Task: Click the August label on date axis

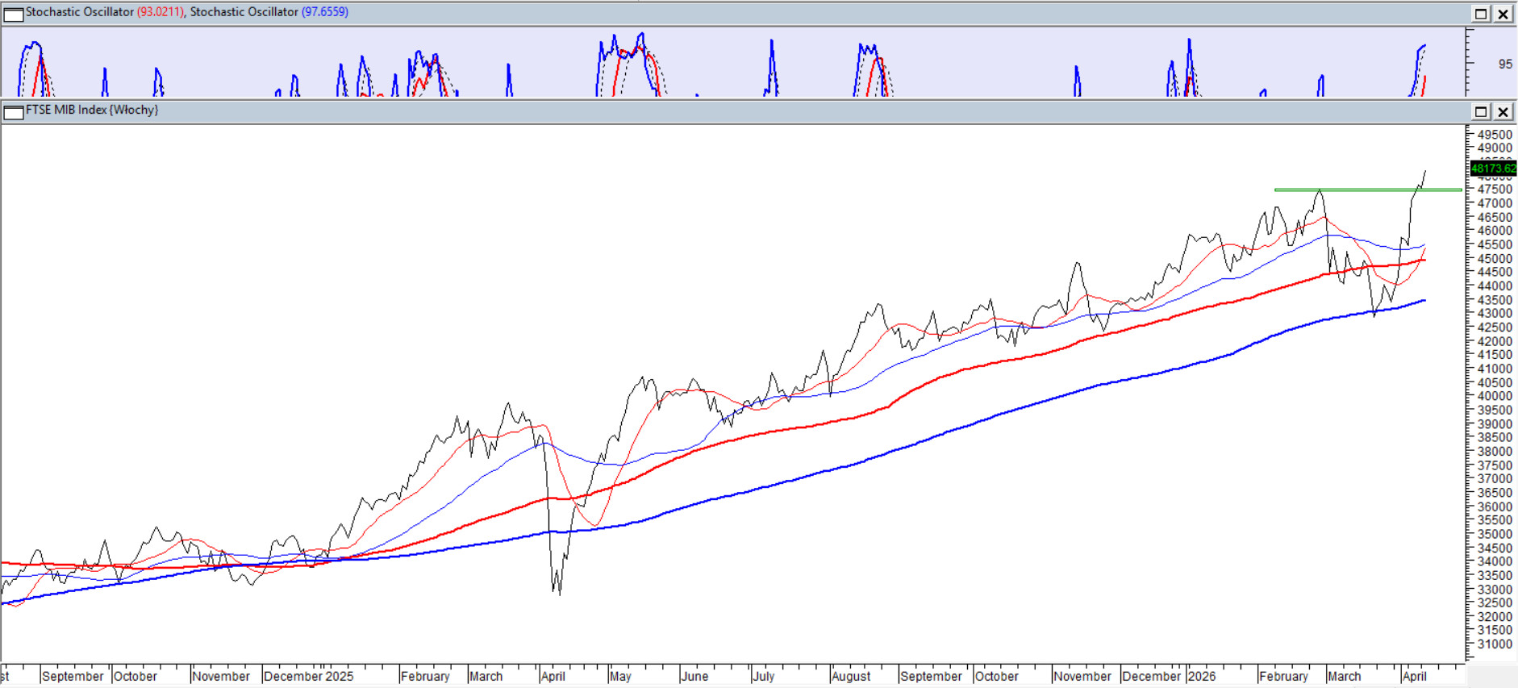Action: click(x=851, y=676)
